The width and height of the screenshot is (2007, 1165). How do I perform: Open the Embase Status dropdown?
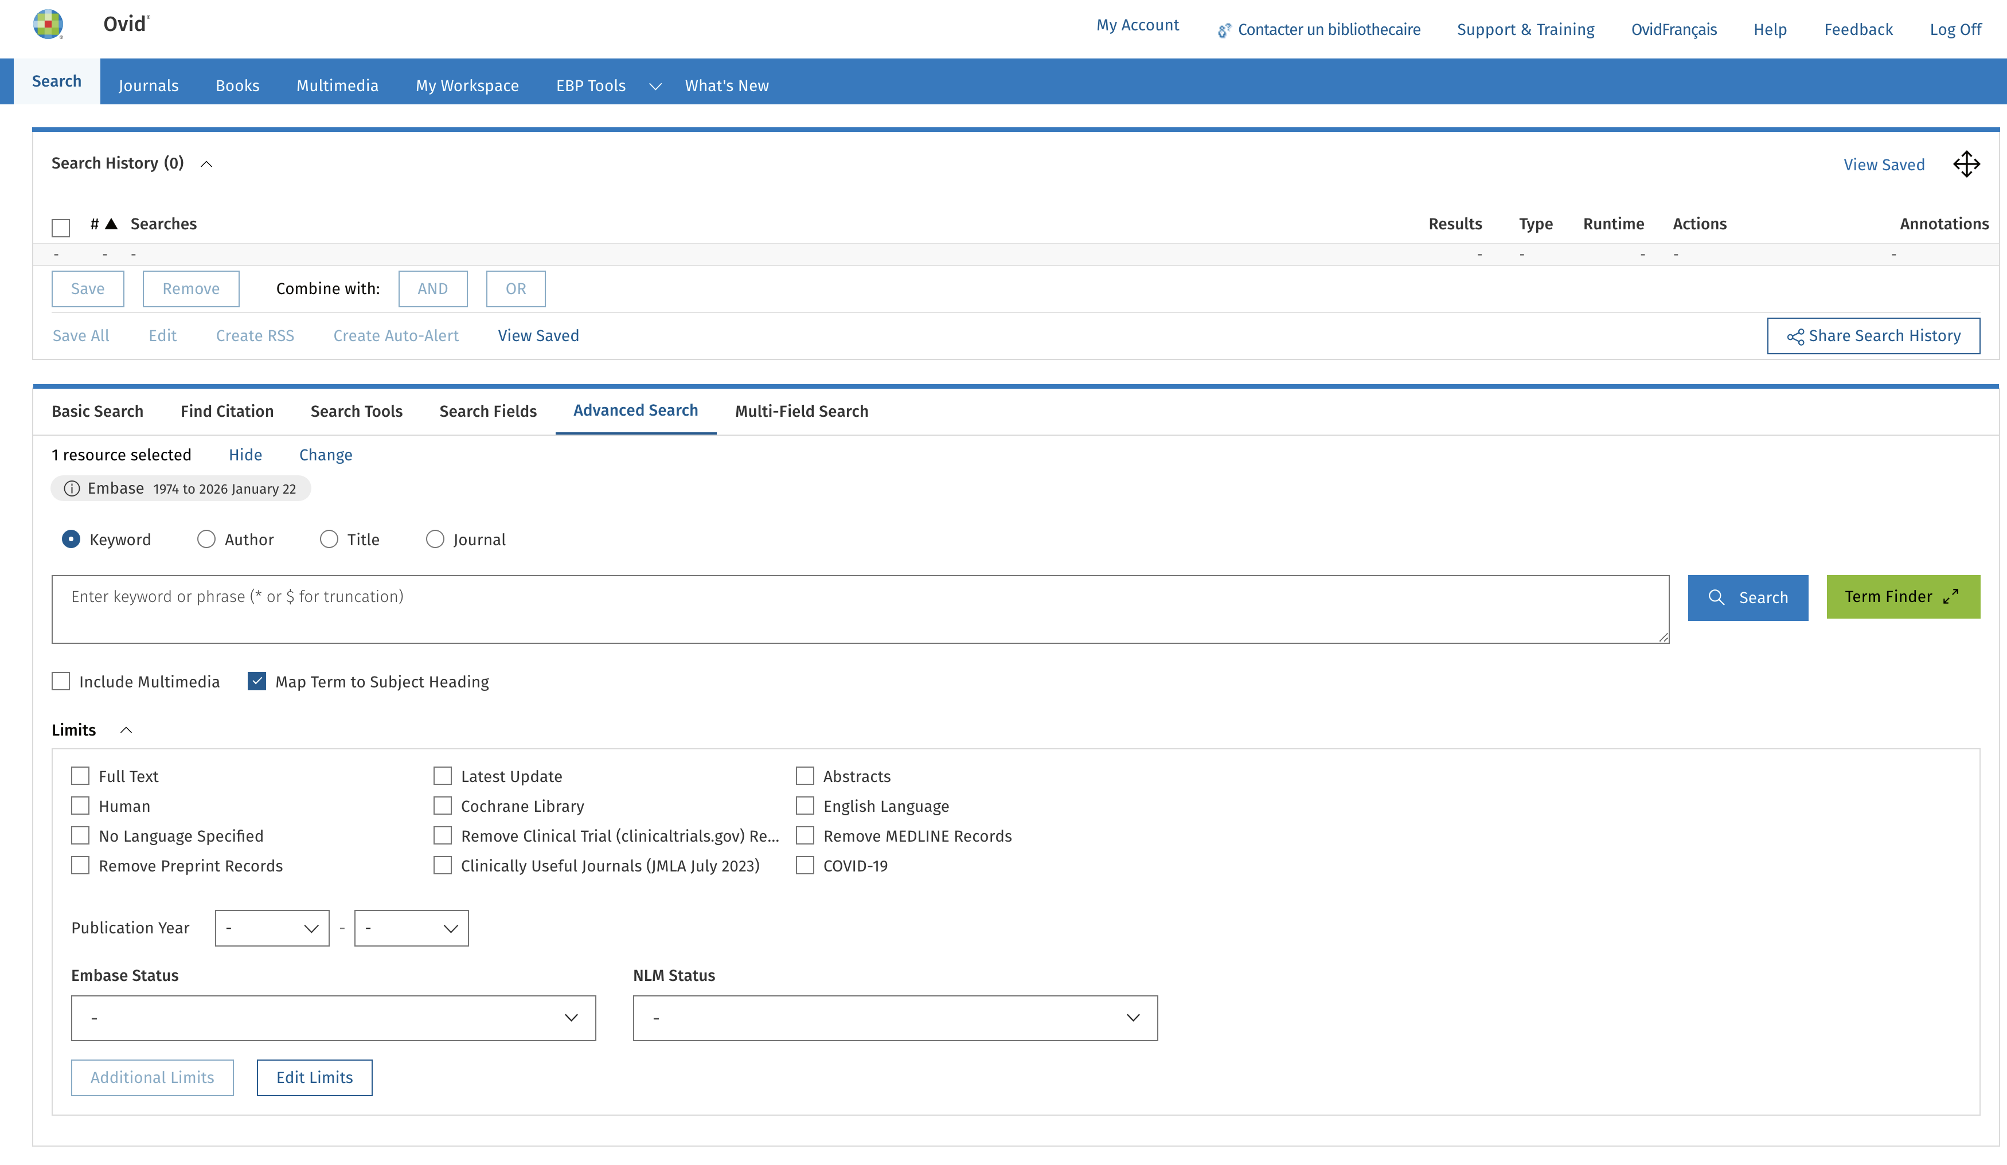(x=333, y=1018)
